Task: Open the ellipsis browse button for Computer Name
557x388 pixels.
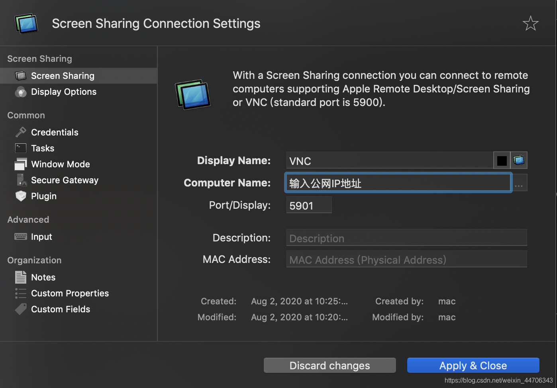Action: pyautogui.click(x=519, y=183)
